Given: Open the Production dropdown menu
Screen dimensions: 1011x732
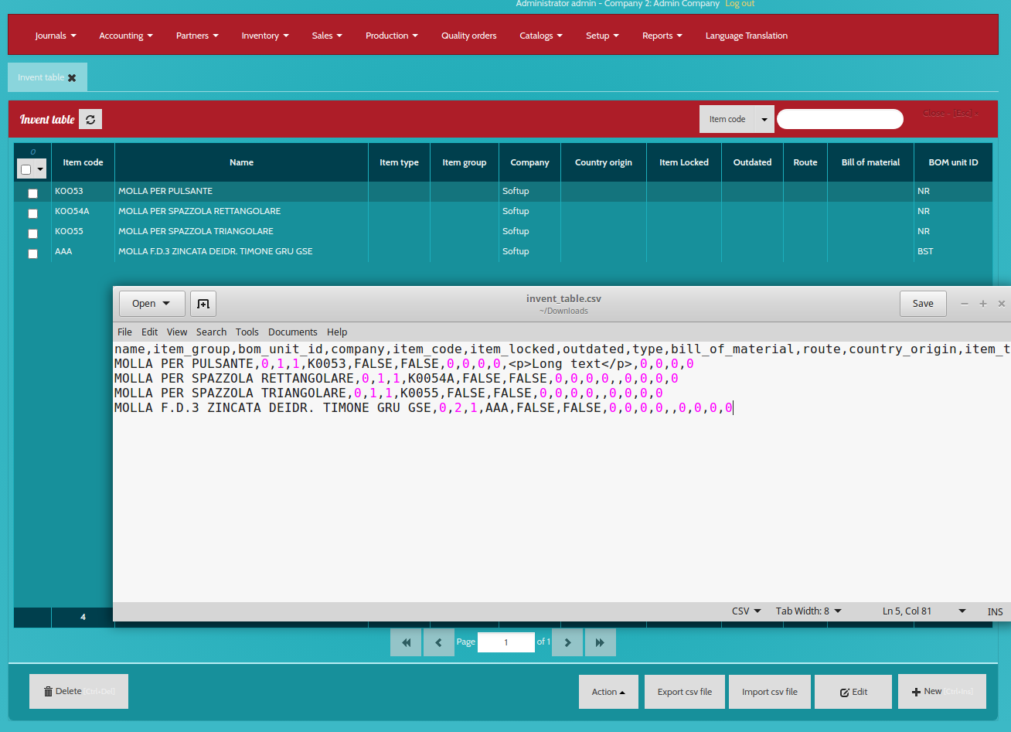Looking at the screenshot, I should pos(392,36).
